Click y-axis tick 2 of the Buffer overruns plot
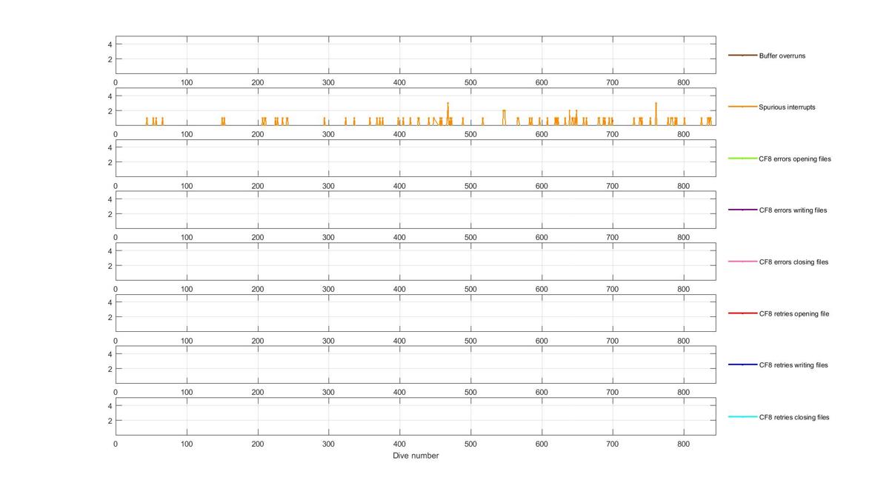889x489 pixels. point(109,59)
